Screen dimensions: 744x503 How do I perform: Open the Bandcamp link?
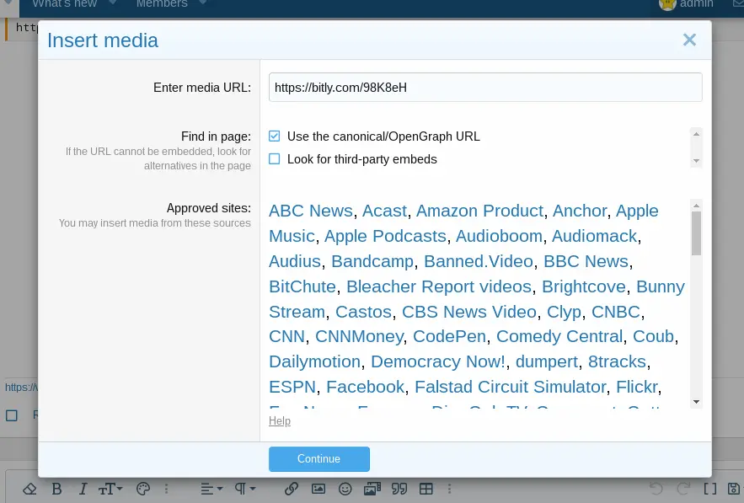point(372,261)
